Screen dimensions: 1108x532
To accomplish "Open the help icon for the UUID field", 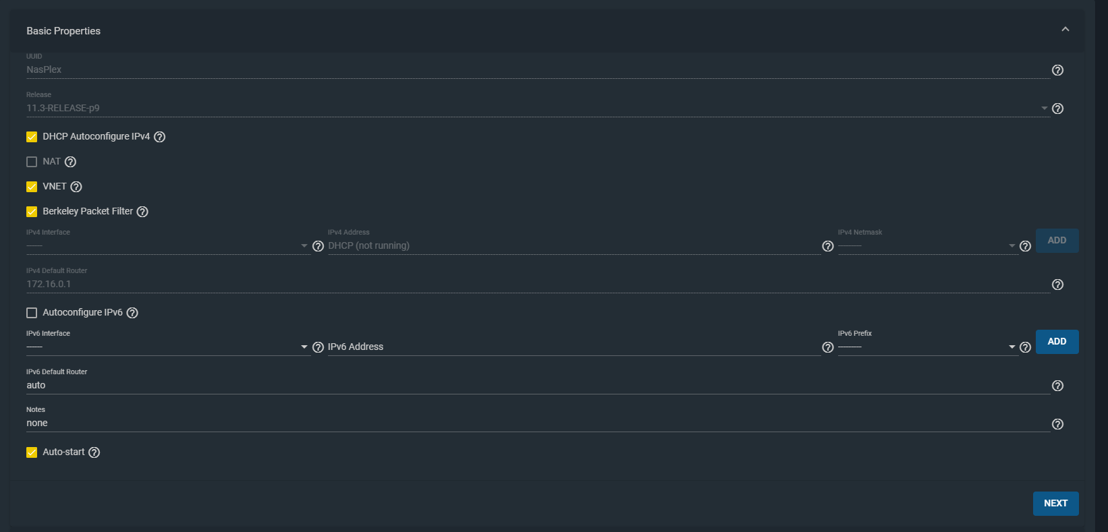I will click(x=1057, y=70).
